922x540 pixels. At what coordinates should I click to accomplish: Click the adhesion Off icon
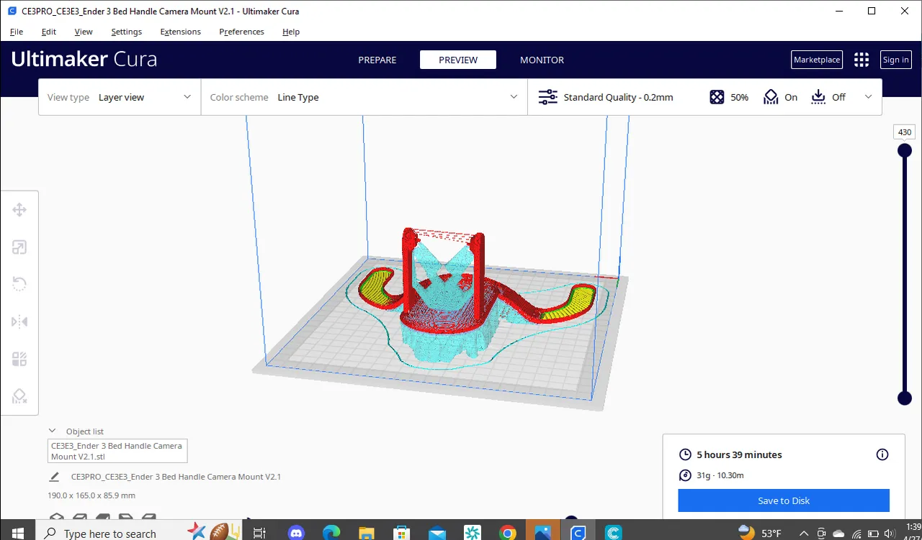[818, 97]
